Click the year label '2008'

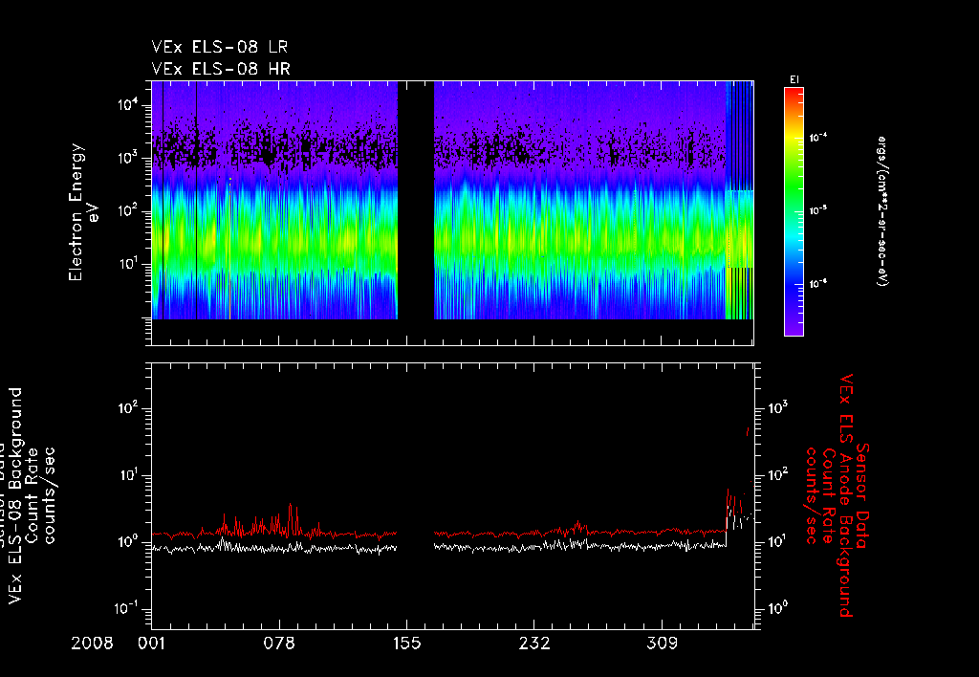(x=93, y=644)
